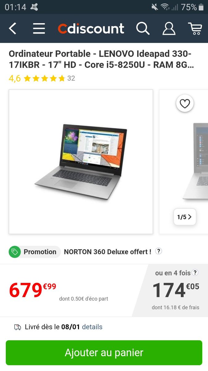View the shopping cart

[195, 28]
